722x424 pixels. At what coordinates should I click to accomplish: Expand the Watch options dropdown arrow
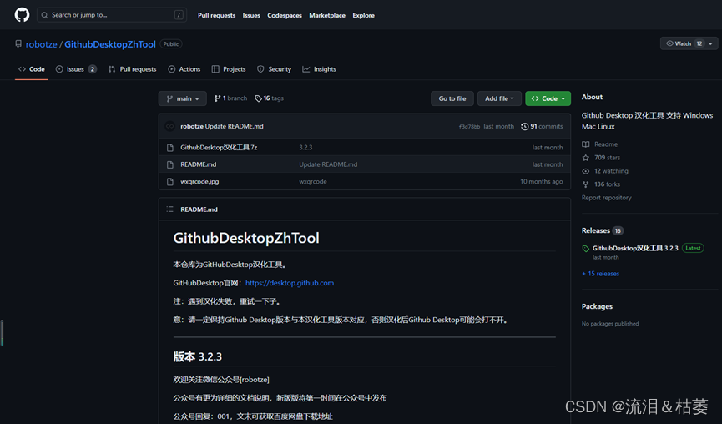(x=711, y=43)
